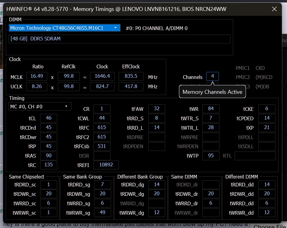The image size is (287, 228).
Task: Select the tWRWR_dd value box
Action: (x=267, y=213)
